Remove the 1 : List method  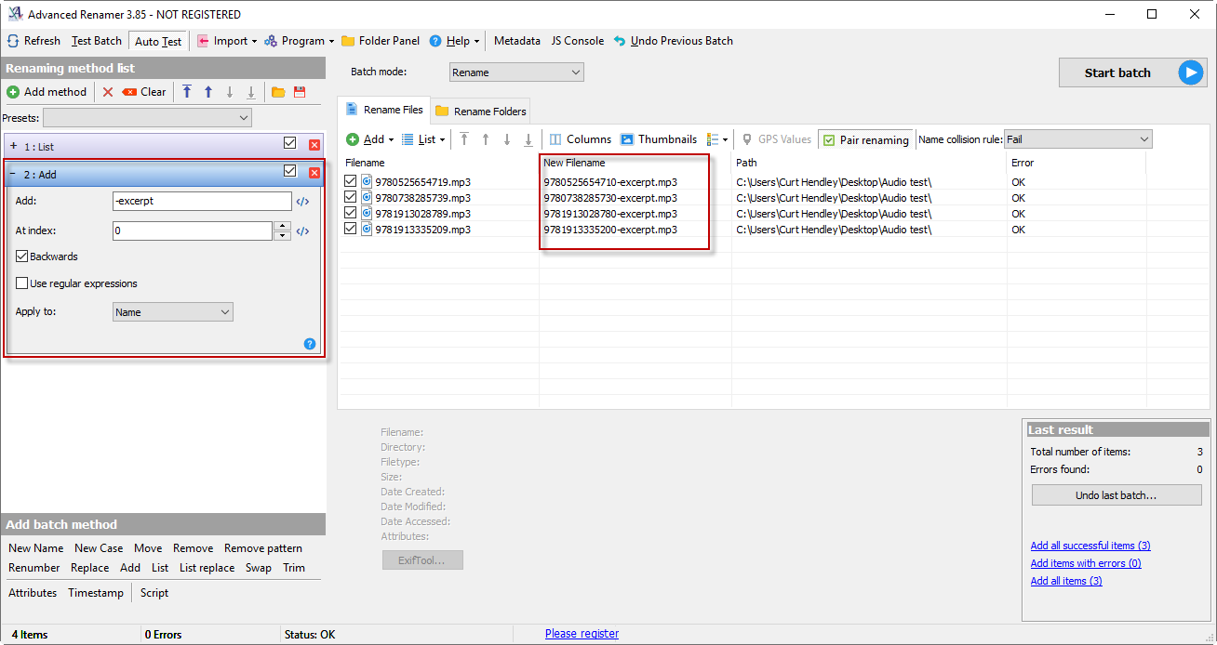[314, 145]
